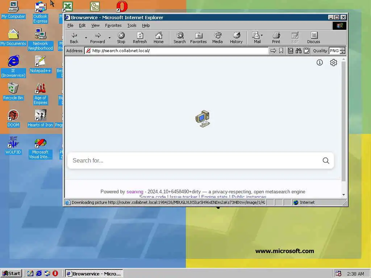Open the Media pane

[x=217, y=38]
